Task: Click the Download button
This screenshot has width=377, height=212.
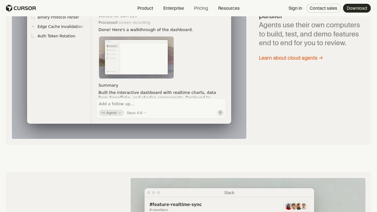Action: coord(357,8)
